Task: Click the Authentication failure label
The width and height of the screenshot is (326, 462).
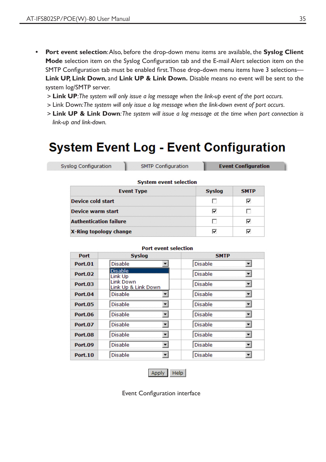Action: 98,221
